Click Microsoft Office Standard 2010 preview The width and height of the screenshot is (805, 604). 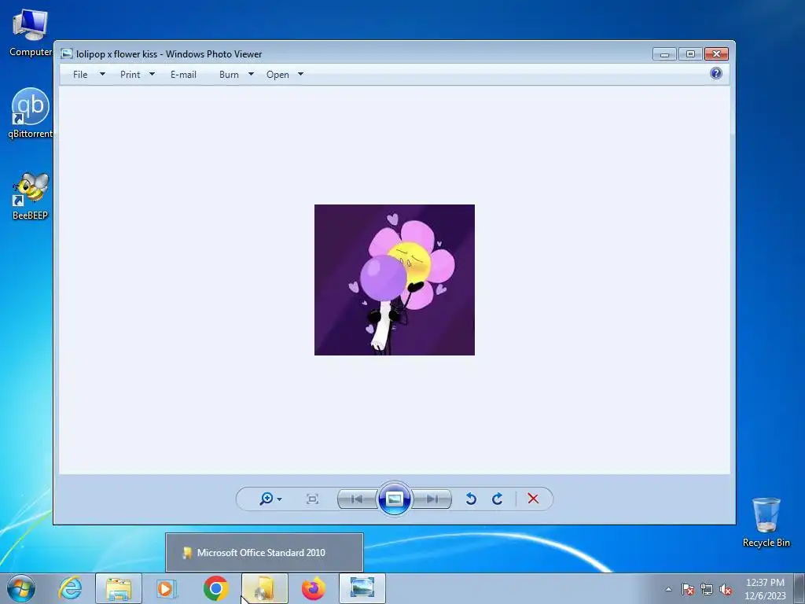264,553
